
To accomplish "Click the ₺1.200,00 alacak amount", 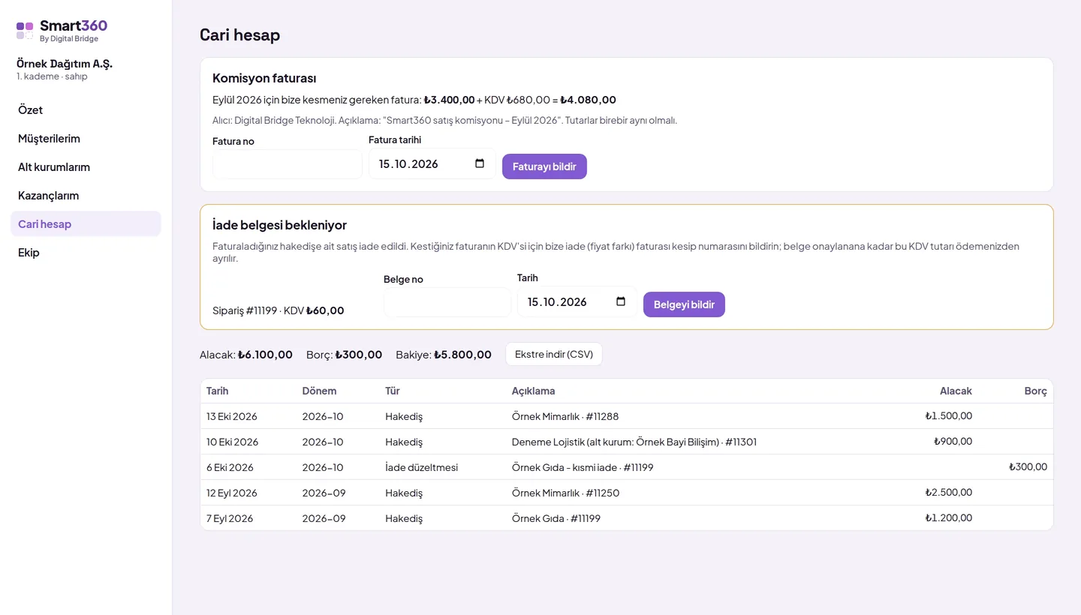I will 949,517.
